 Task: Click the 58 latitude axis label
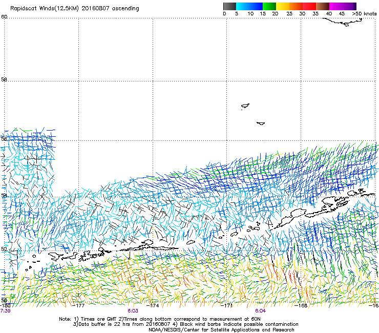pos(4,79)
